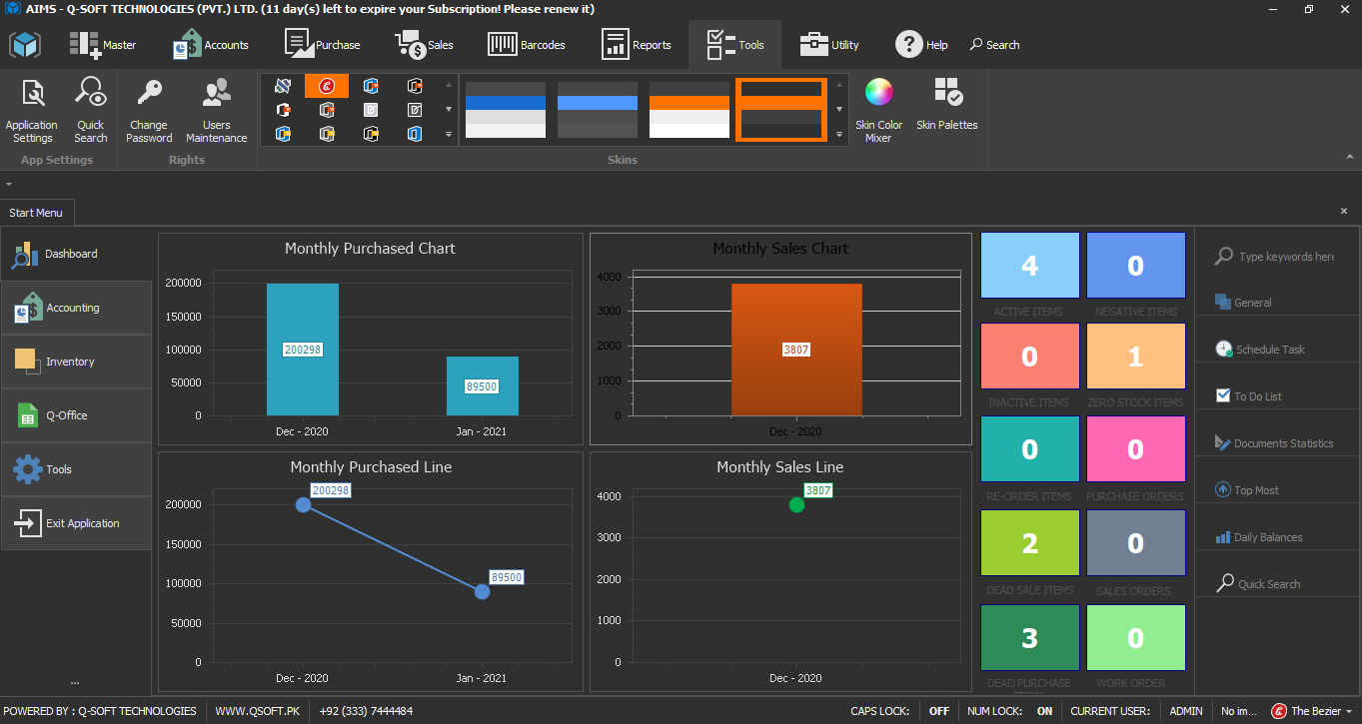Select the orange and white skin swatch
This screenshot has width=1362, height=724.
pyautogui.click(x=689, y=110)
